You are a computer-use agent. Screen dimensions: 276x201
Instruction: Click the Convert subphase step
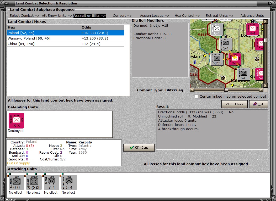point(122,16)
